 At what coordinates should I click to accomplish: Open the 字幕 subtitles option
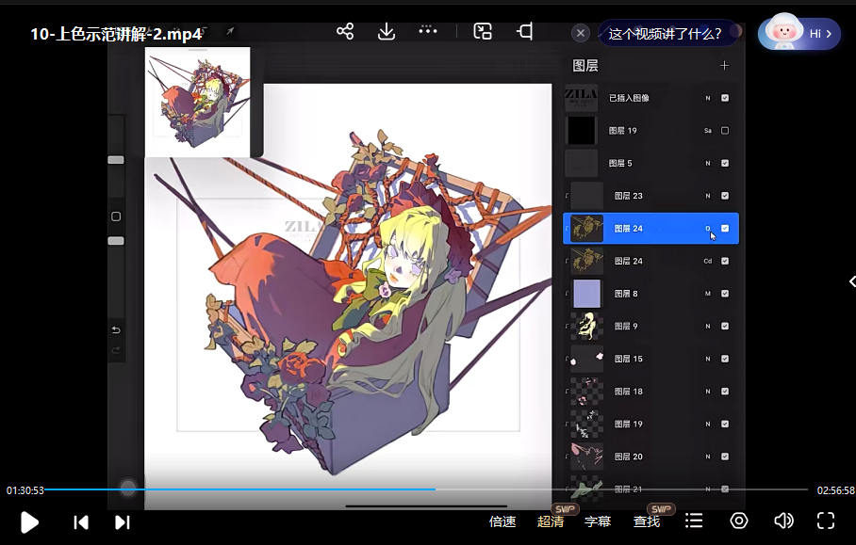(598, 521)
